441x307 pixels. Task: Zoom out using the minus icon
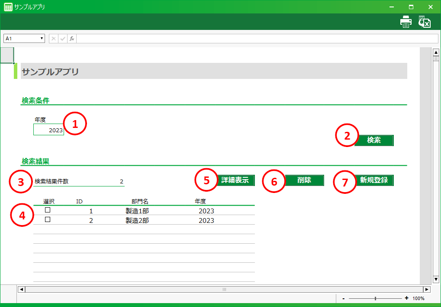tap(343, 298)
